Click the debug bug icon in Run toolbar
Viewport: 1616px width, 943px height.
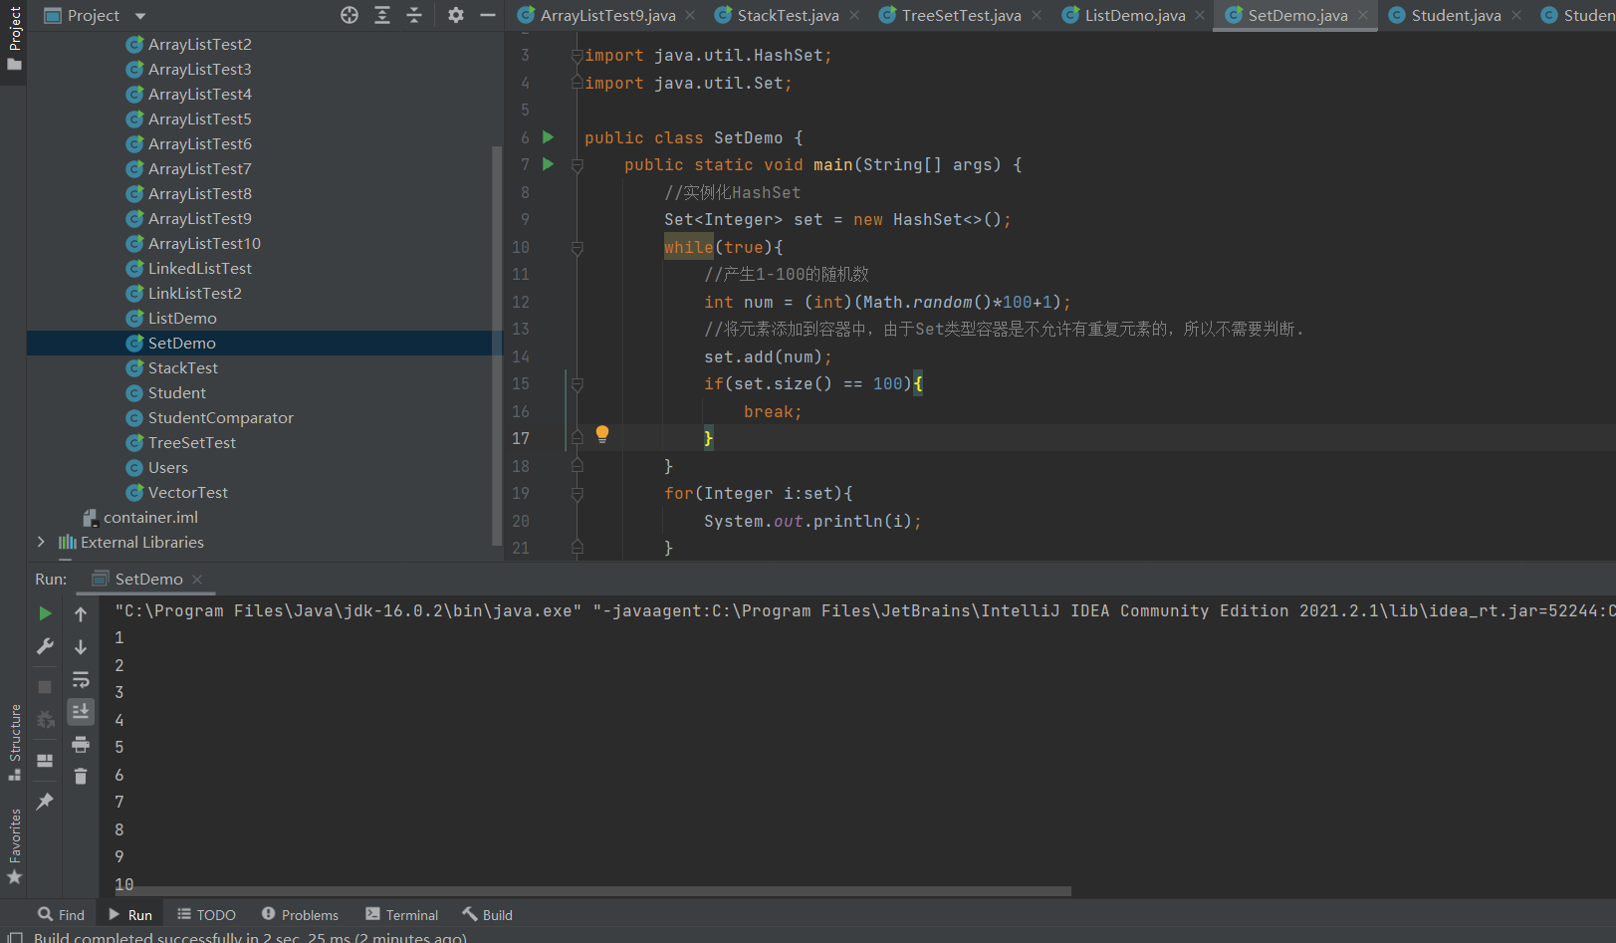point(45,719)
